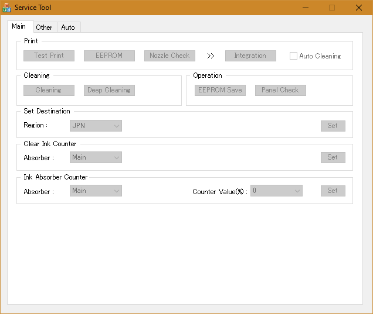Open the Ink Absorber Counter Absorber dropdown

click(x=96, y=191)
